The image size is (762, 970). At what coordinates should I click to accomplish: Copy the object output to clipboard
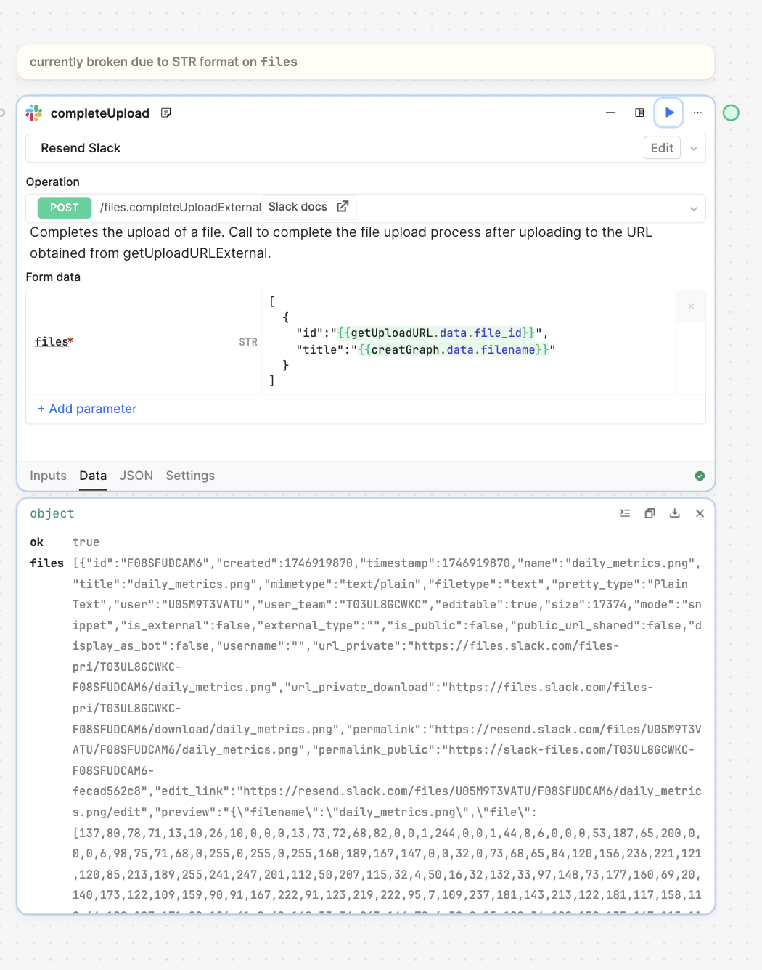pyautogui.click(x=650, y=513)
